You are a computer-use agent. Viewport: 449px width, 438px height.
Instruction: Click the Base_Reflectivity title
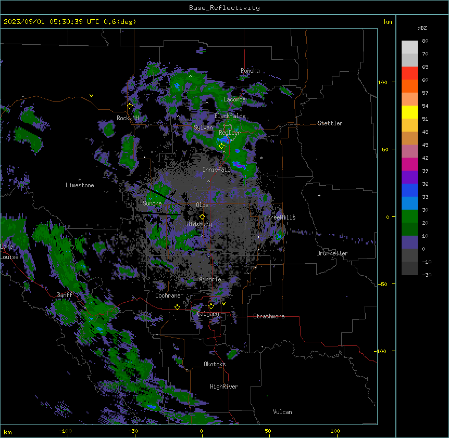point(224,8)
